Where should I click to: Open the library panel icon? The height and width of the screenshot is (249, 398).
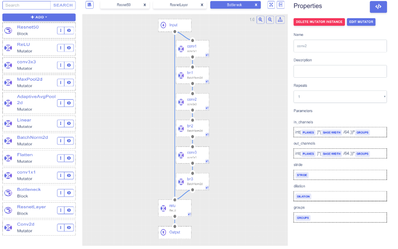pyautogui.click(x=89, y=5)
